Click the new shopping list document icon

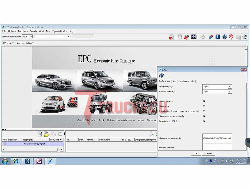[x=40, y=134]
